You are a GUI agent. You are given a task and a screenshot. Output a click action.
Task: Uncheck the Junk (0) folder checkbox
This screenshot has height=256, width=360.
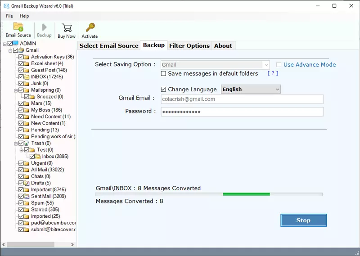pos(21,83)
